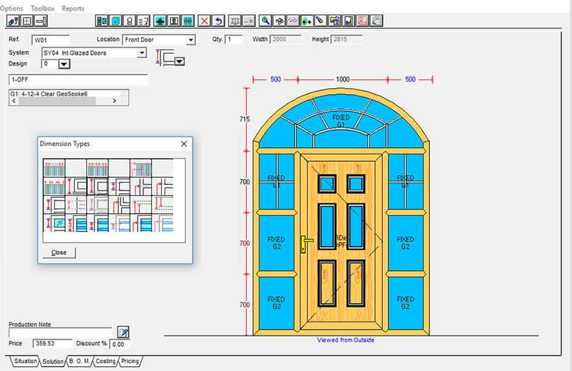This screenshot has height=371, width=572.
Task: Click the colored diamond palette toolbar icon
Action: [x=307, y=21]
